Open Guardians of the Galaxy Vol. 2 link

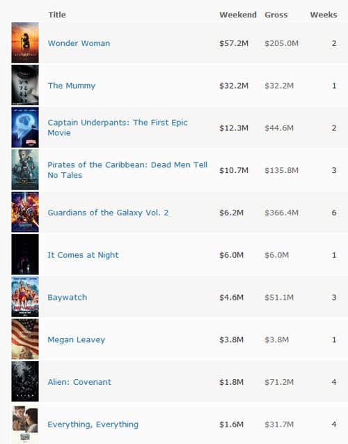108,213
